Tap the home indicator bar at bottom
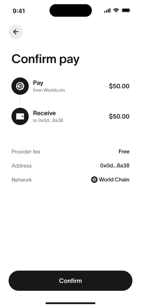 (70, 303)
